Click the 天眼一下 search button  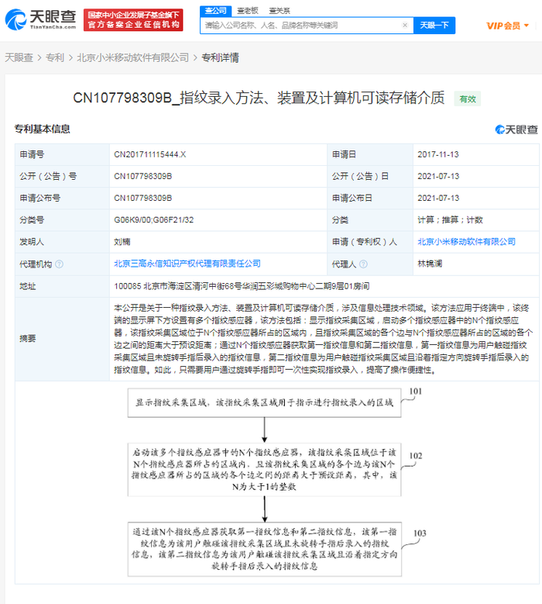[x=434, y=26]
